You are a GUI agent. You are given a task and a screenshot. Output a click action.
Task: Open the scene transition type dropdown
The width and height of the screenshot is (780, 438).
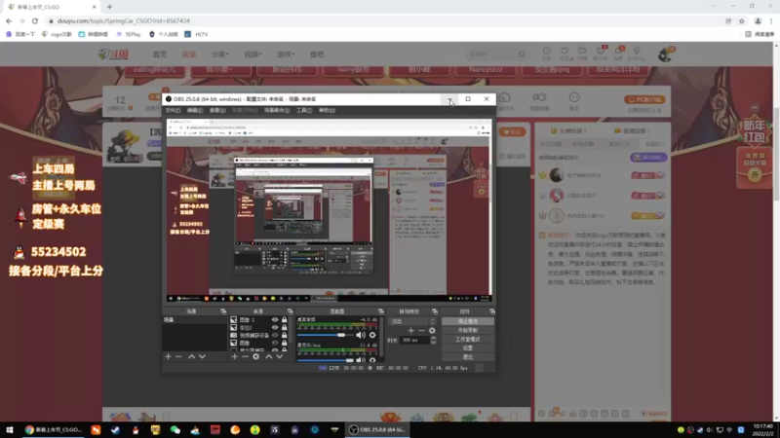412,321
